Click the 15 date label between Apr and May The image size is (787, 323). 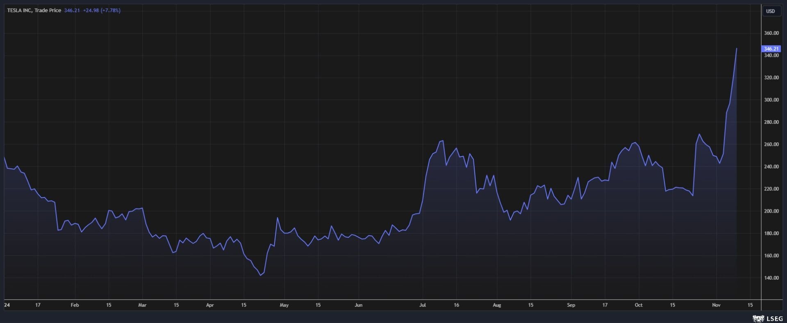coord(243,305)
